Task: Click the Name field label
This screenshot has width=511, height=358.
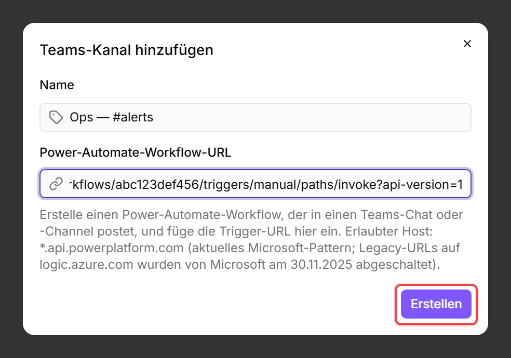Action: [x=57, y=85]
